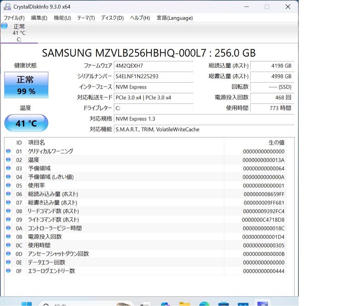Click the ファームウェア value field

153,66
